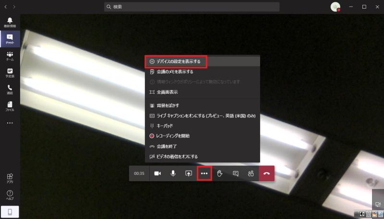Click the IME 'A' input mode icon

pyautogui.click(x=369, y=214)
